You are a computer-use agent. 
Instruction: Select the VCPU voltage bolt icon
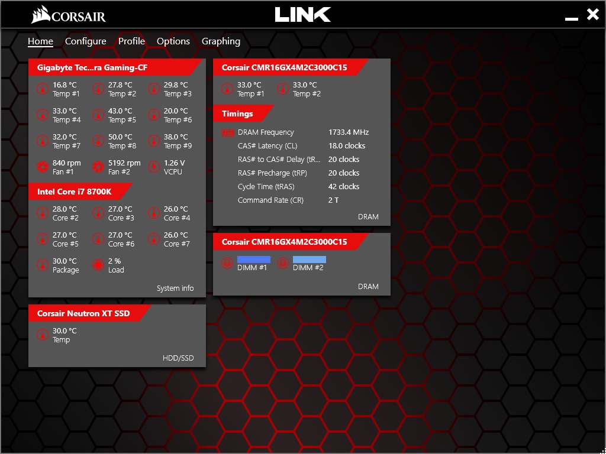tap(154, 167)
